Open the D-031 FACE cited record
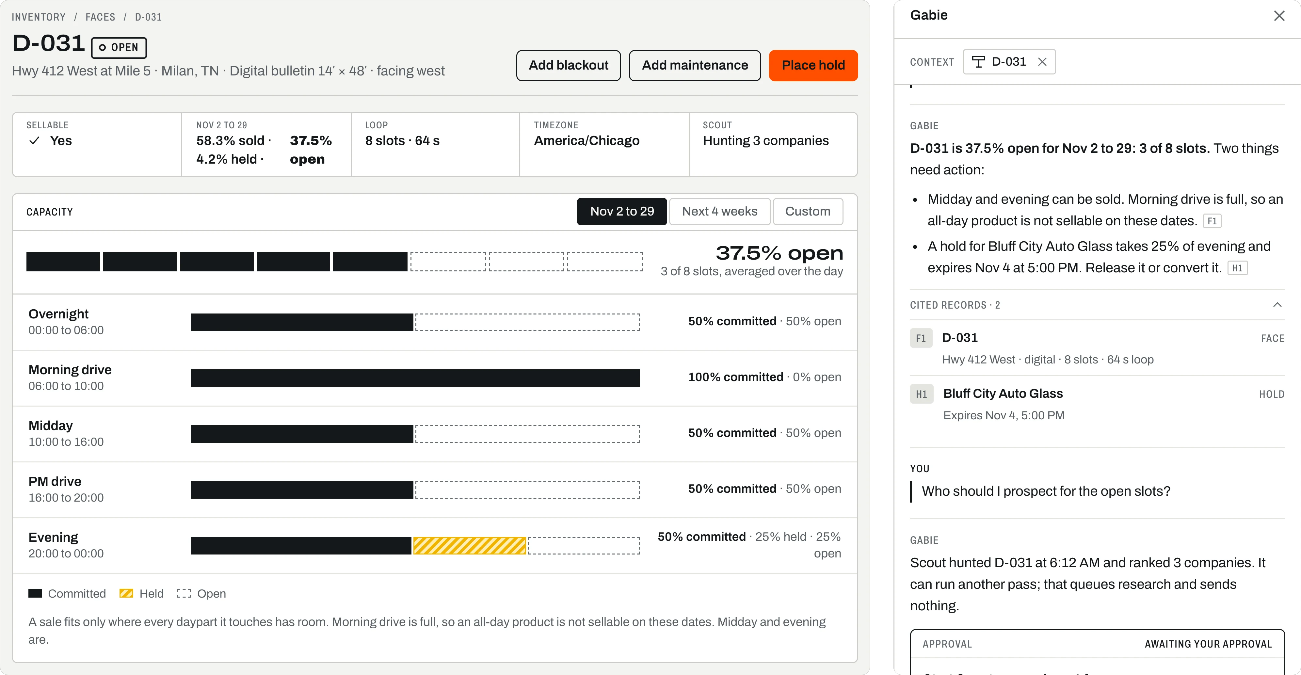The width and height of the screenshot is (1301, 675). pos(1097,348)
